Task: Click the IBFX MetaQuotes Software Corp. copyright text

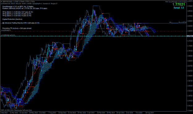Action: [x=16, y=110]
